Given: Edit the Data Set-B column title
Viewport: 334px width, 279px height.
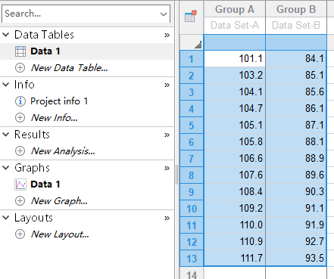Looking at the screenshot, I should (x=296, y=26).
